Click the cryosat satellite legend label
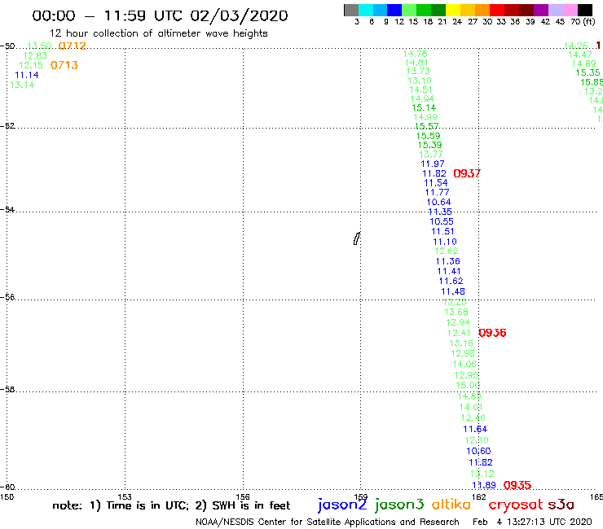 click(516, 505)
